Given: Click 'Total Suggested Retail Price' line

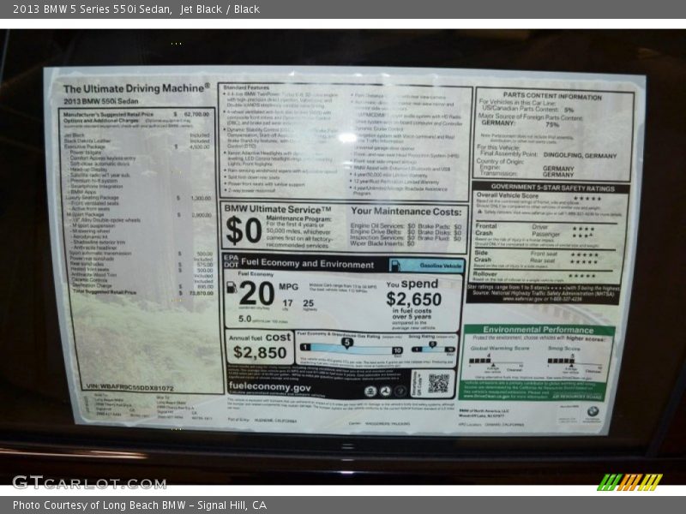Looking at the screenshot, I should coord(143,292).
